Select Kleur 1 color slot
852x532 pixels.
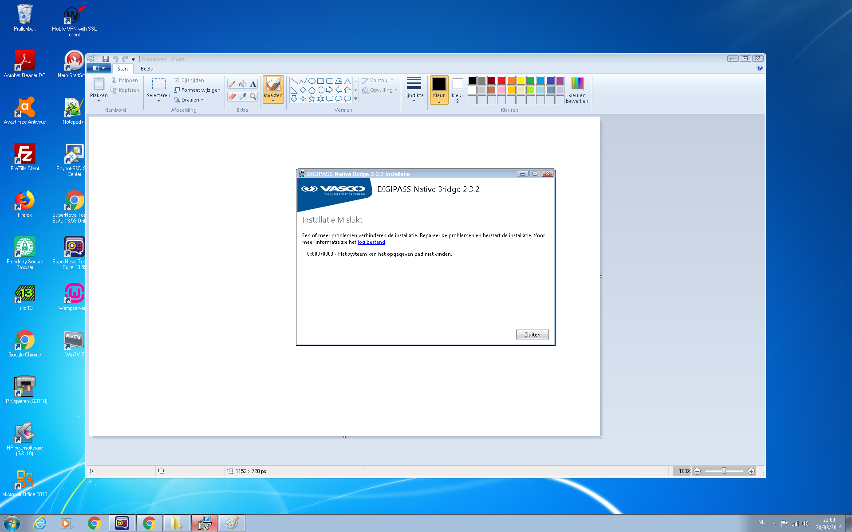coord(439,90)
